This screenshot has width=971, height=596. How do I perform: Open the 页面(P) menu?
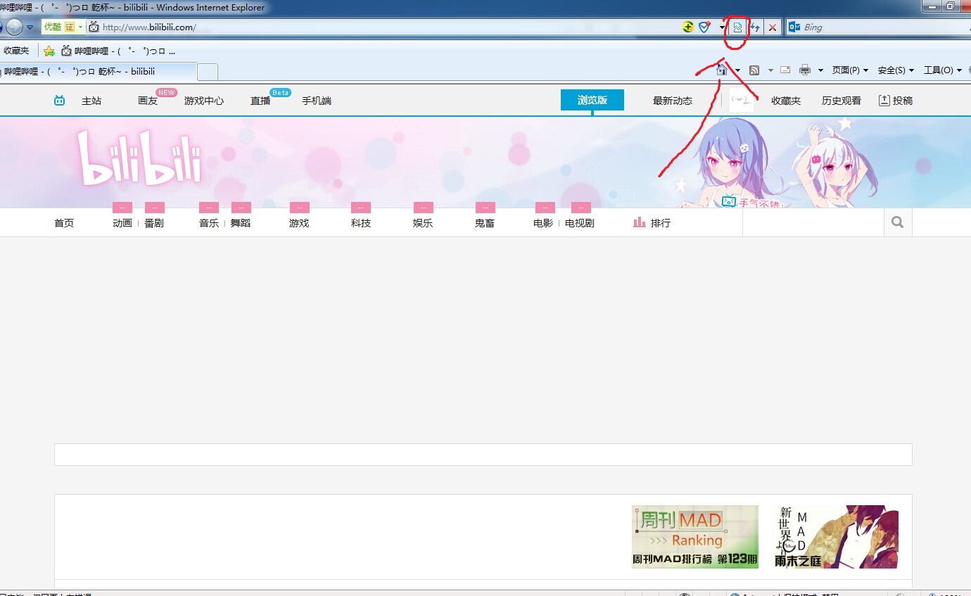850,70
